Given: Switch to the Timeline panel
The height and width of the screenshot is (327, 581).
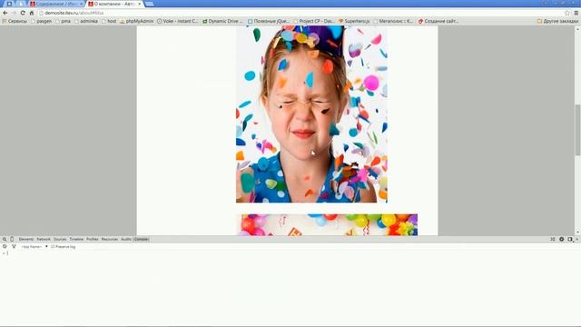Looking at the screenshot, I should point(76,239).
